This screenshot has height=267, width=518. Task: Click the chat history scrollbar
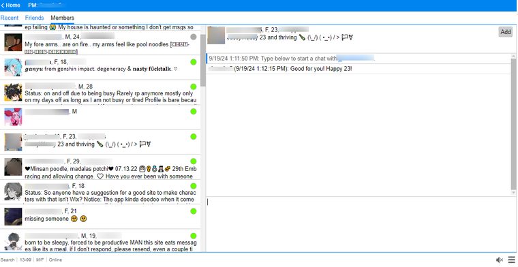pos(513,125)
